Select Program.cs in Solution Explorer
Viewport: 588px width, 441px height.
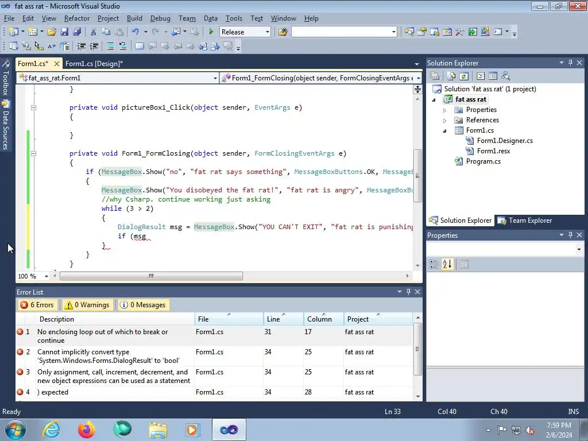coord(483,161)
